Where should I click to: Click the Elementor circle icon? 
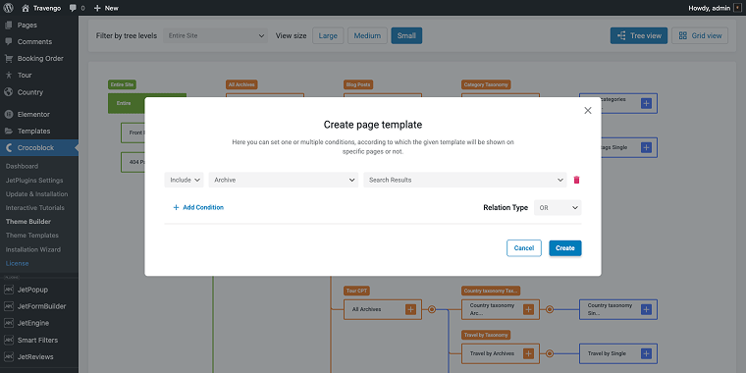click(x=9, y=114)
